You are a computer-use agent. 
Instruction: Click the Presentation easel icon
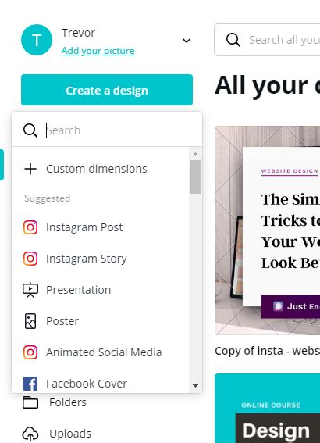coord(30,290)
